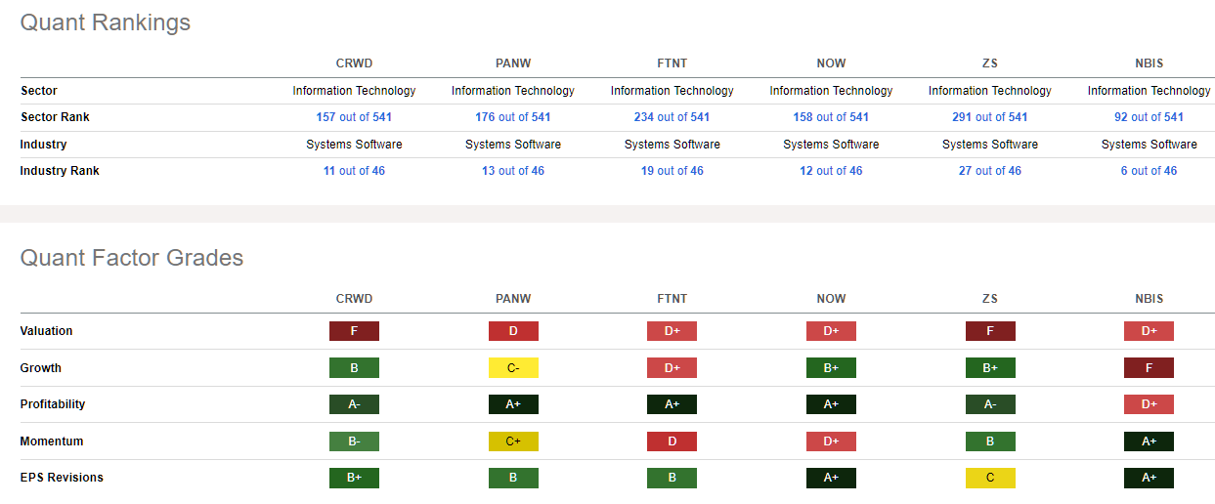Open NBIS industry rank 6 out of 46

(x=1149, y=171)
